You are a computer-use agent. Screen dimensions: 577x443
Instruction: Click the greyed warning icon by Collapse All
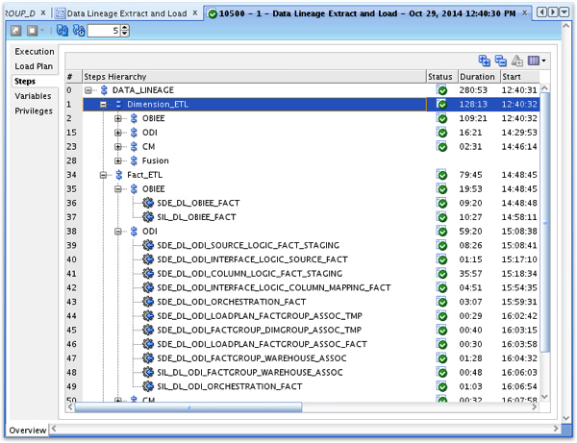click(x=516, y=61)
